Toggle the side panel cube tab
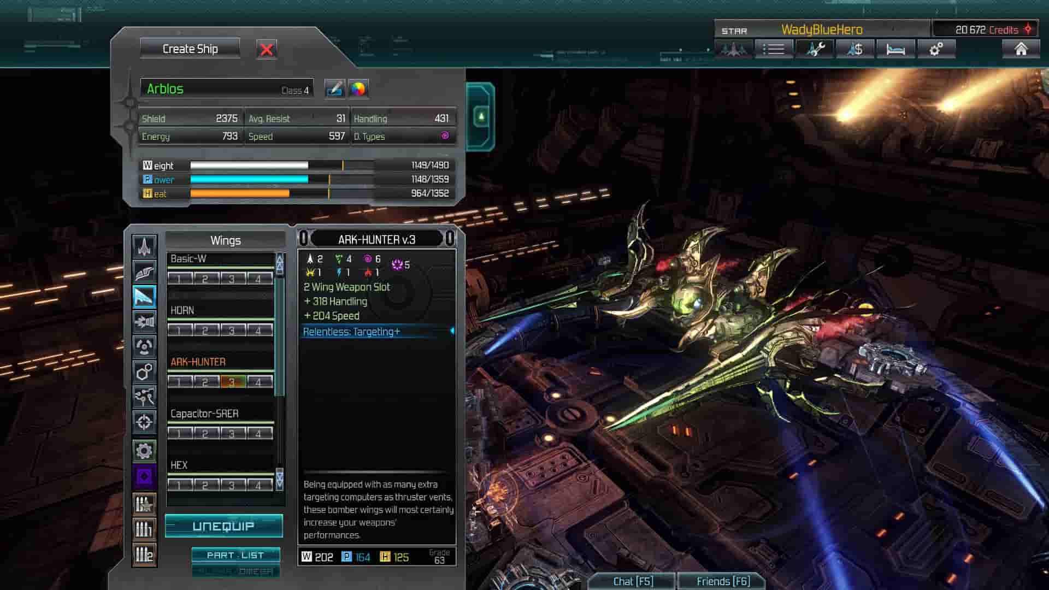The width and height of the screenshot is (1049, 590). point(481,116)
